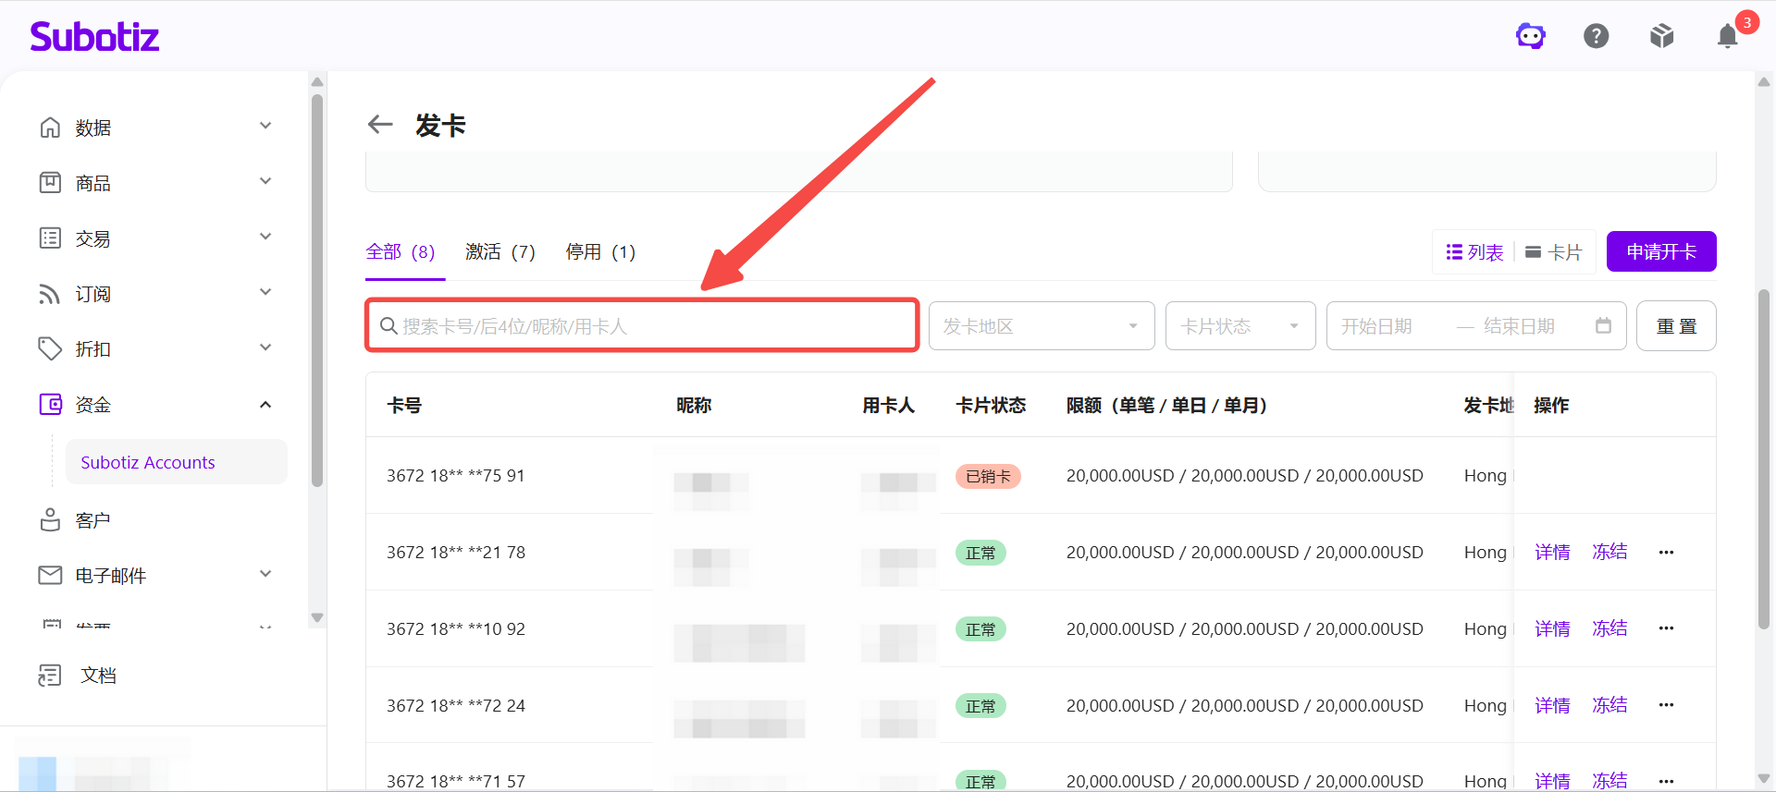Expand the 数据 menu chevron
Screen dimensions: 1776x792
click(265, 126)
